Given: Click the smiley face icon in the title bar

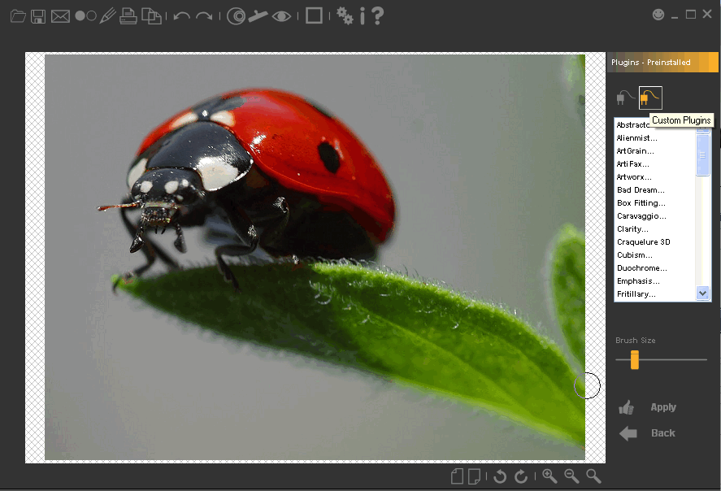Looking at the screenshot, I should tap(658, 15).
